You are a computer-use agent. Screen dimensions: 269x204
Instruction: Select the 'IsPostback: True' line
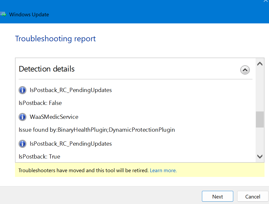[x=39, y=157]
